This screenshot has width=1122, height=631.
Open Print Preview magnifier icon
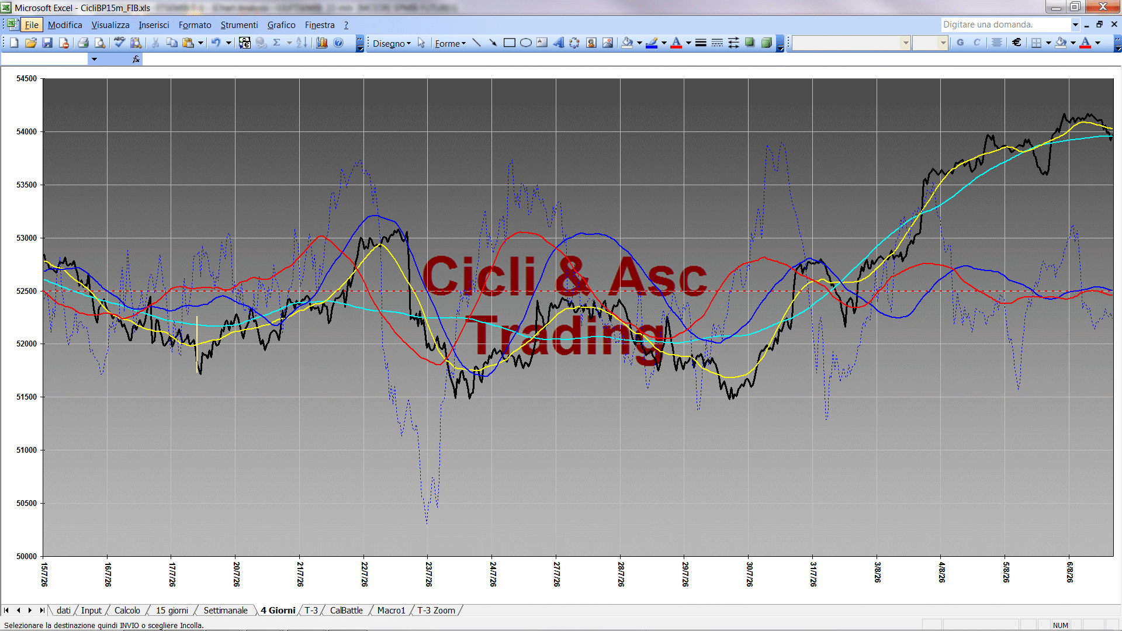(x=100, y=43)
